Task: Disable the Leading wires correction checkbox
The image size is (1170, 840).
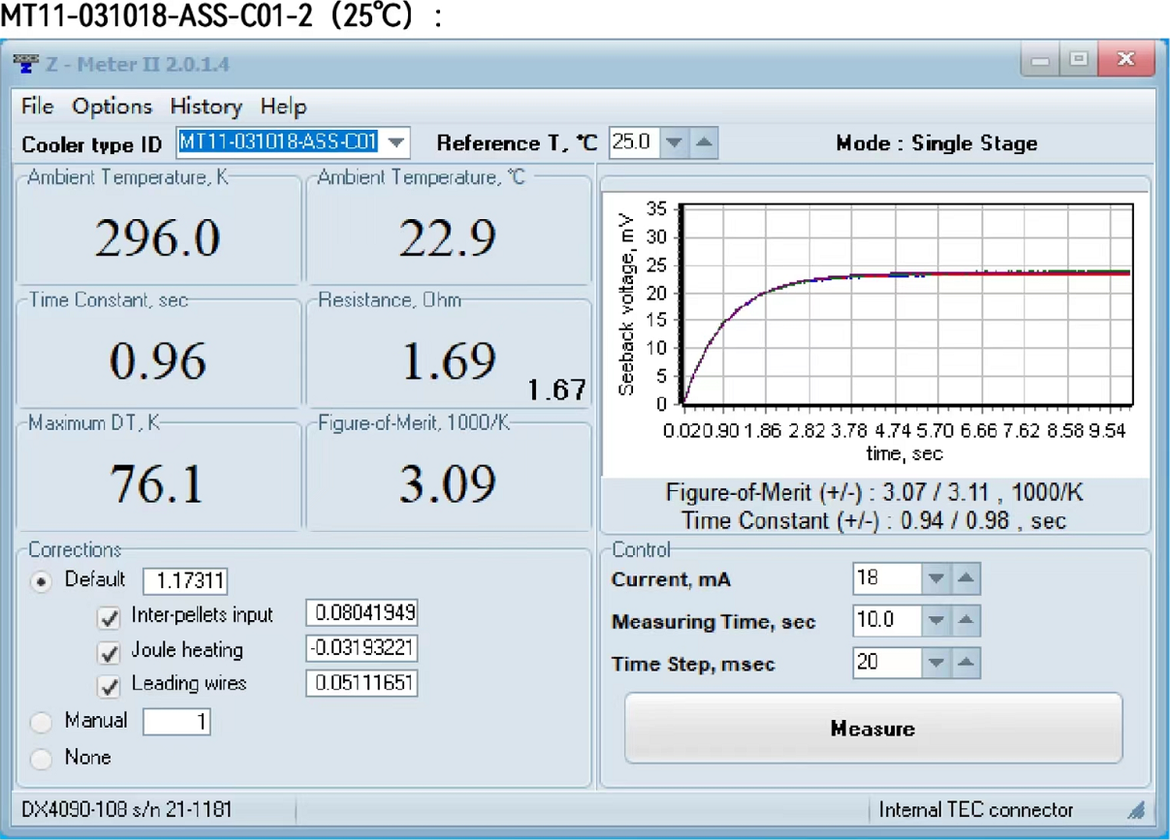Action: click(x=110, y=685)
